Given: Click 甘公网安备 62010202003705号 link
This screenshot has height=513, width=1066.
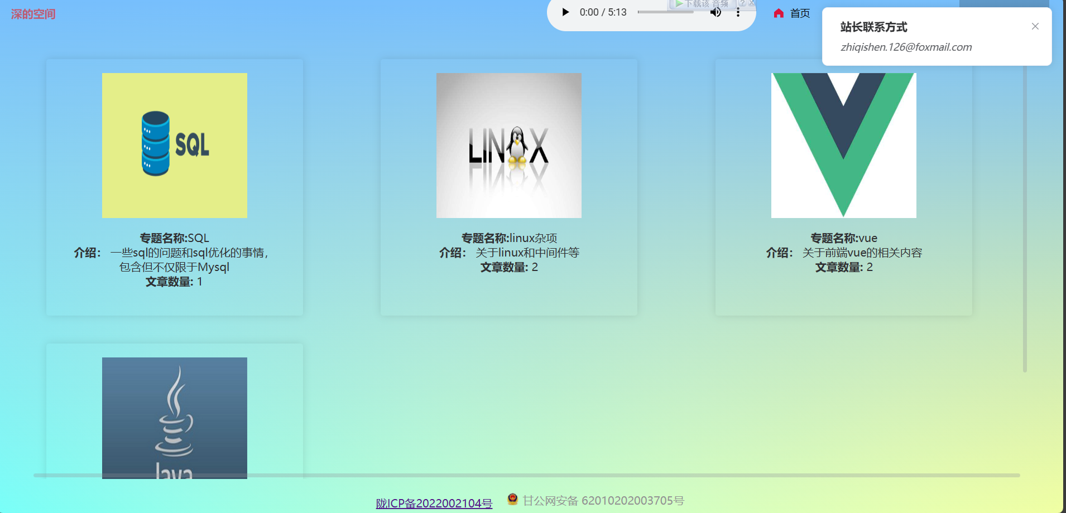Looking at the screenshot, I should coord(603,501).
